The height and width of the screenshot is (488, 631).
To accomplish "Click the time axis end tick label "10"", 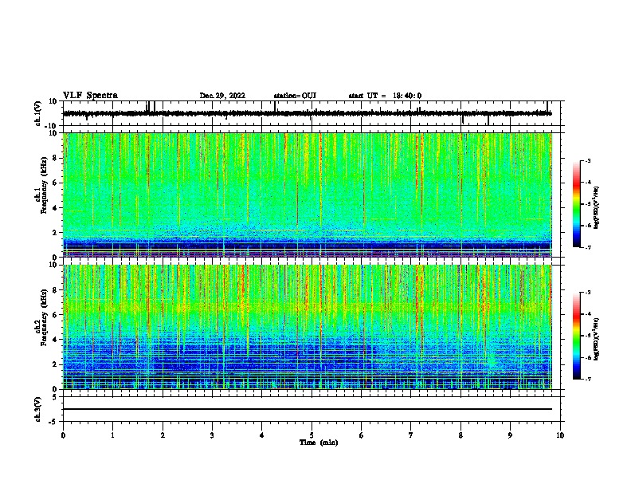I will 560,435.
